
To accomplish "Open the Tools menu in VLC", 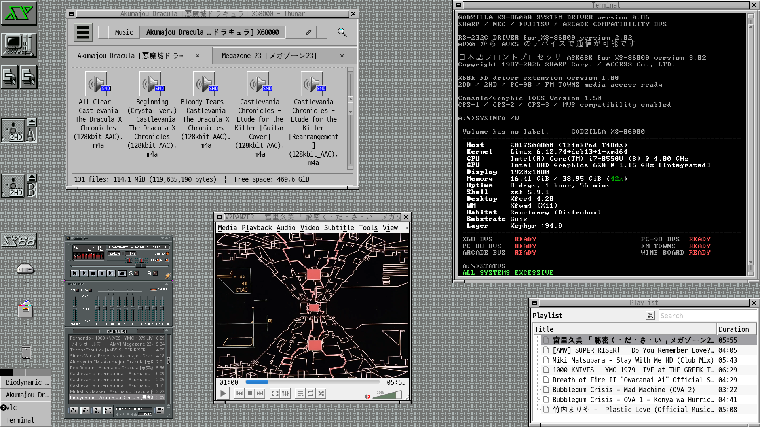I will (368, 228).
